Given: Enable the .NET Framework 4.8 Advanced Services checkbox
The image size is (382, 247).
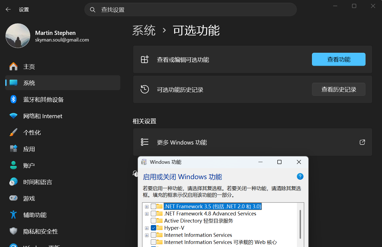Looking at the screenshot, I should pyautogui.click(x=154, y=213).
